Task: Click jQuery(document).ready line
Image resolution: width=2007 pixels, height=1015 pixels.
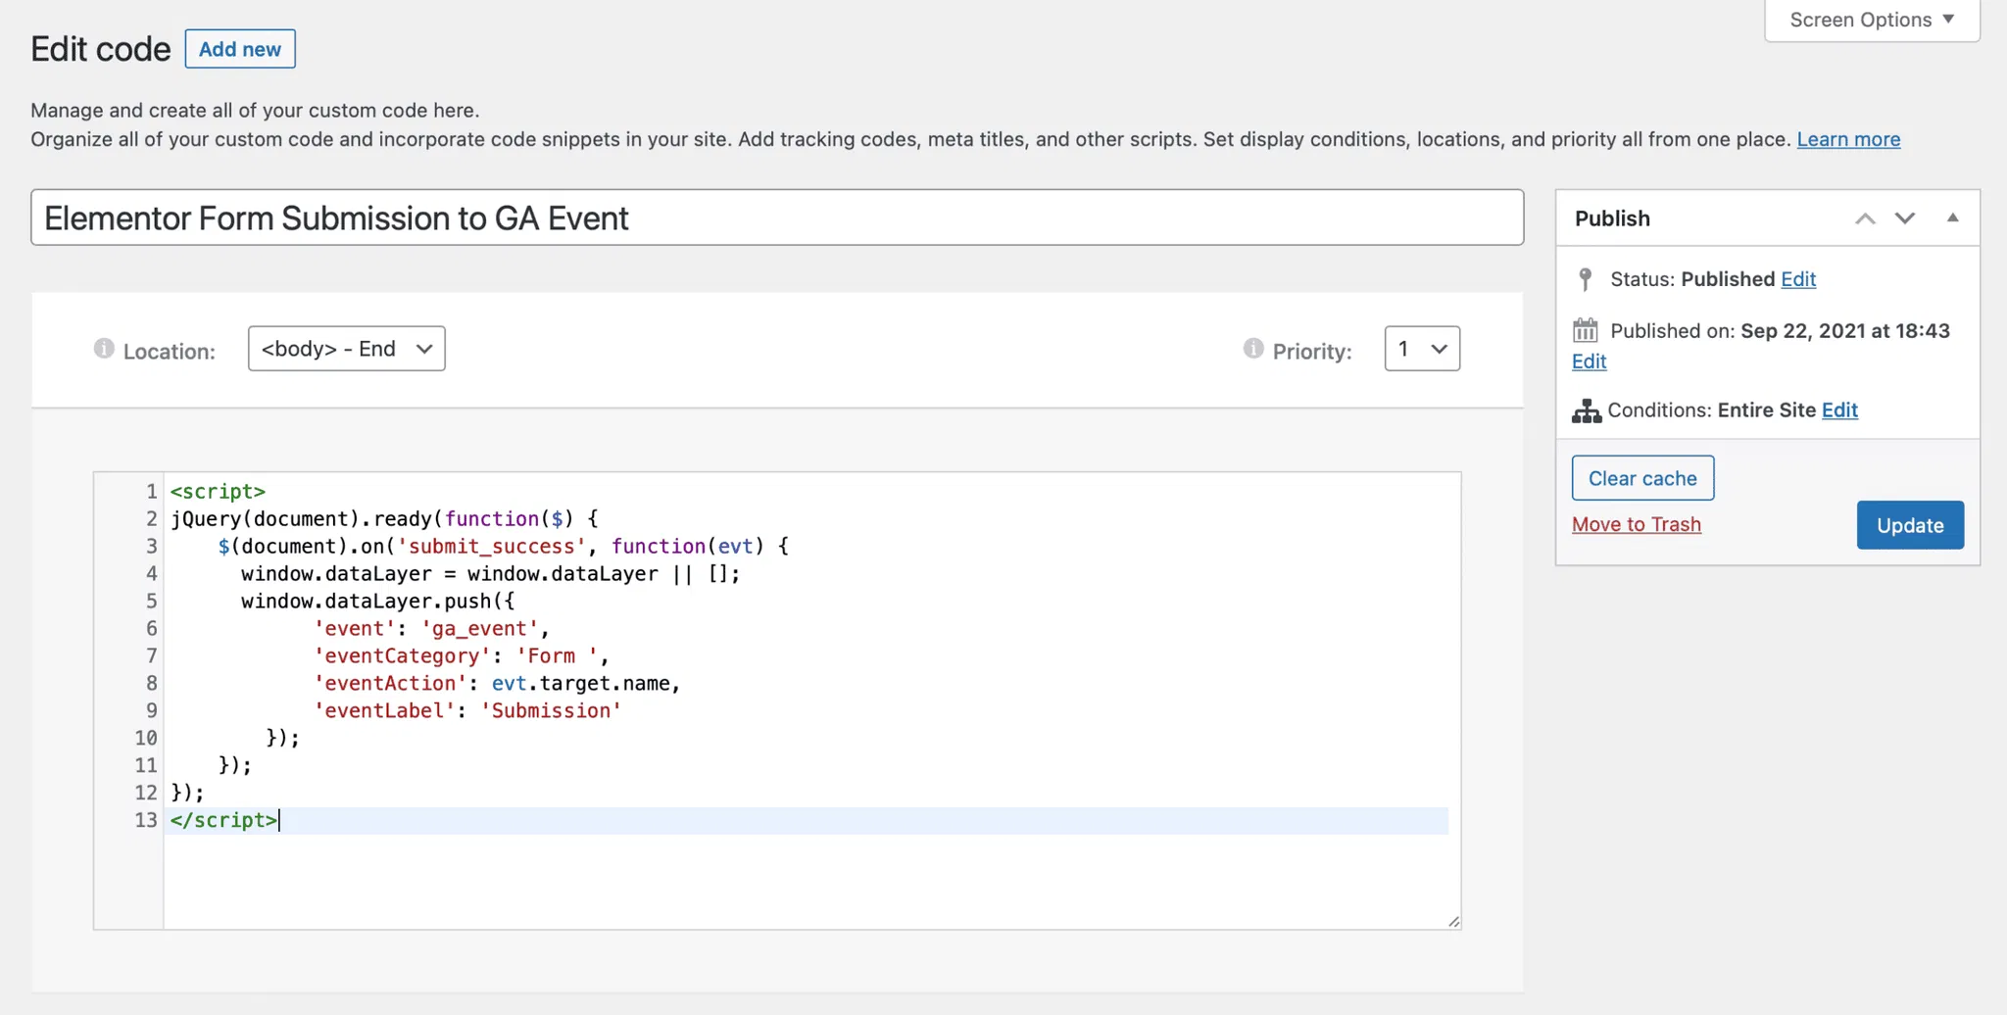Action: coord(384,518)
